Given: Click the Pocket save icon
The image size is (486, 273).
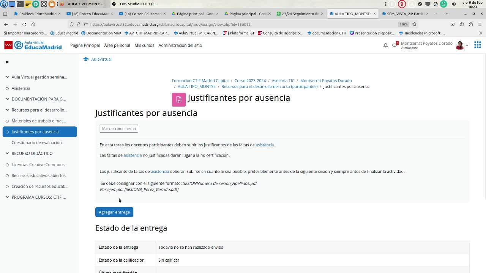Looking at the screenshot, I should click(x=453, y=24).
